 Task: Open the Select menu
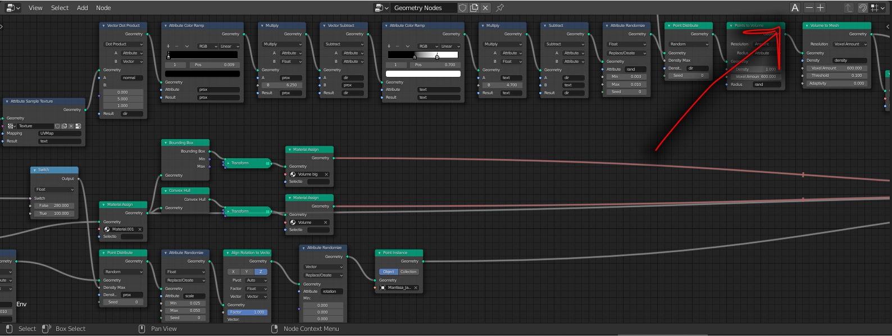[60, 8]
